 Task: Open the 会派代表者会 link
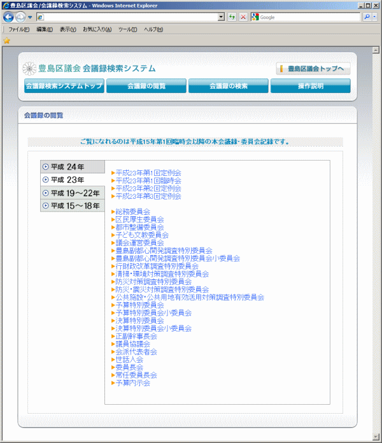[136, 352]
